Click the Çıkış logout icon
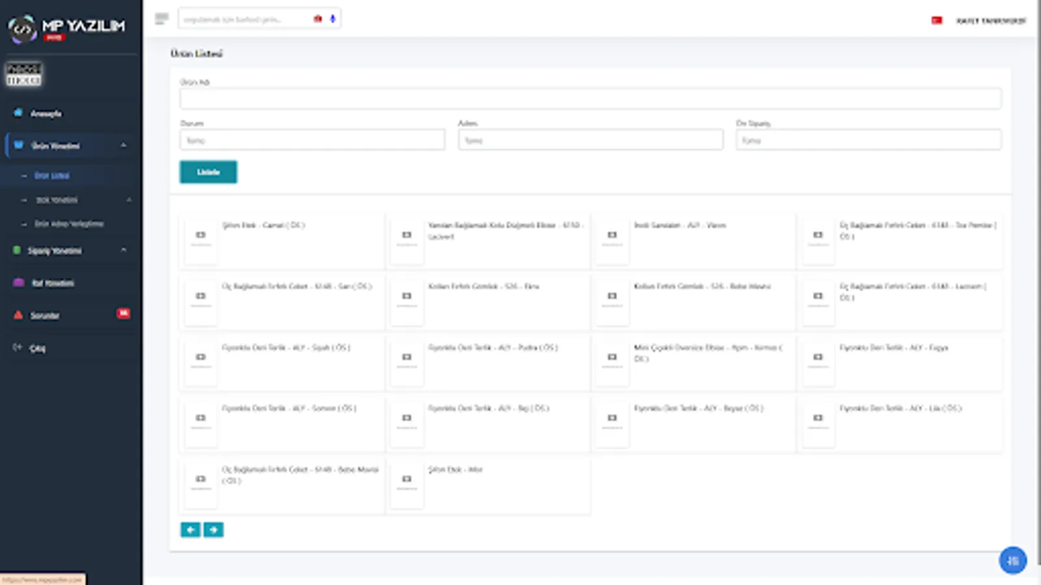The height and width of the screenshot is (585, 1041). 17,348
